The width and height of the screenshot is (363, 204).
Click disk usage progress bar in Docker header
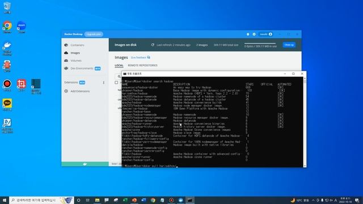260,43
